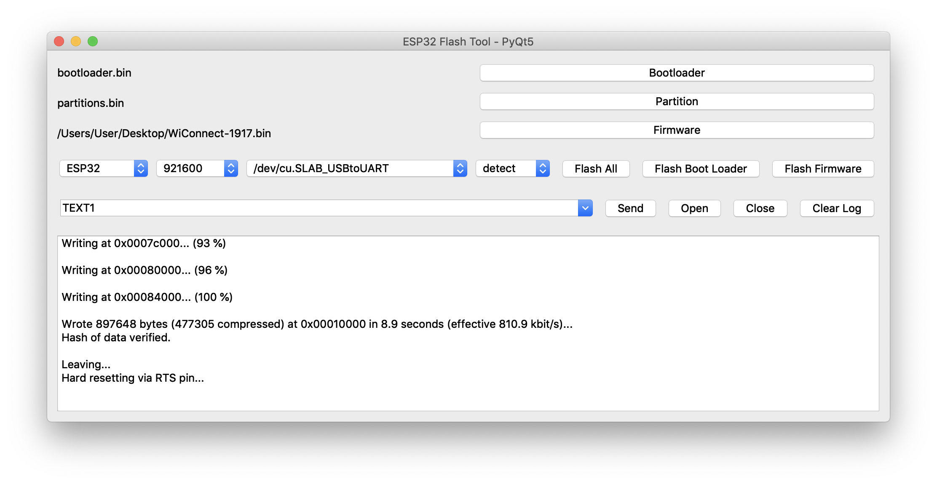Click the 'Hash of data verified.' log line

pyautogui.click(x=116, y=338)
